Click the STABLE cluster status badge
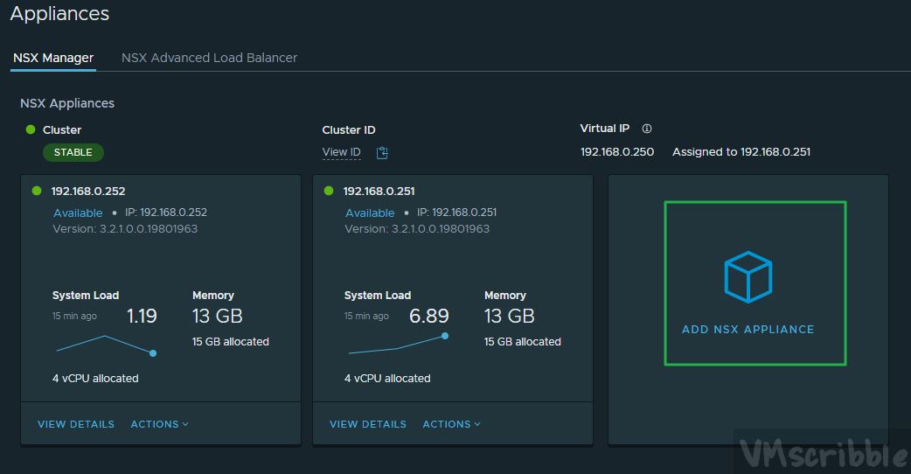 [x=73, y=152]
